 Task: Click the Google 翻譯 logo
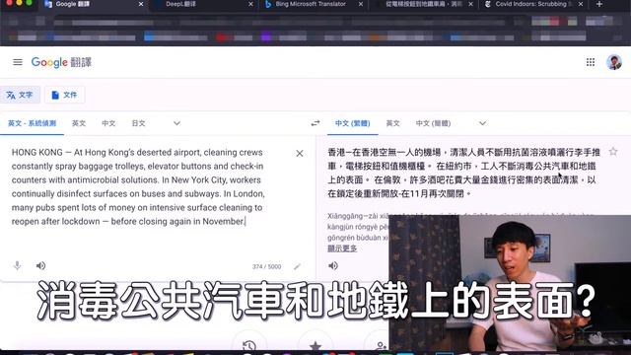pyautogui.click(x=61, y=62)
